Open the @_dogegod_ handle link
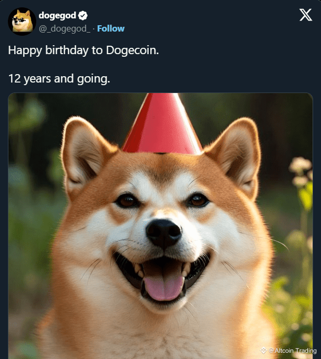321x359 pixels. (x=65, y=28)
